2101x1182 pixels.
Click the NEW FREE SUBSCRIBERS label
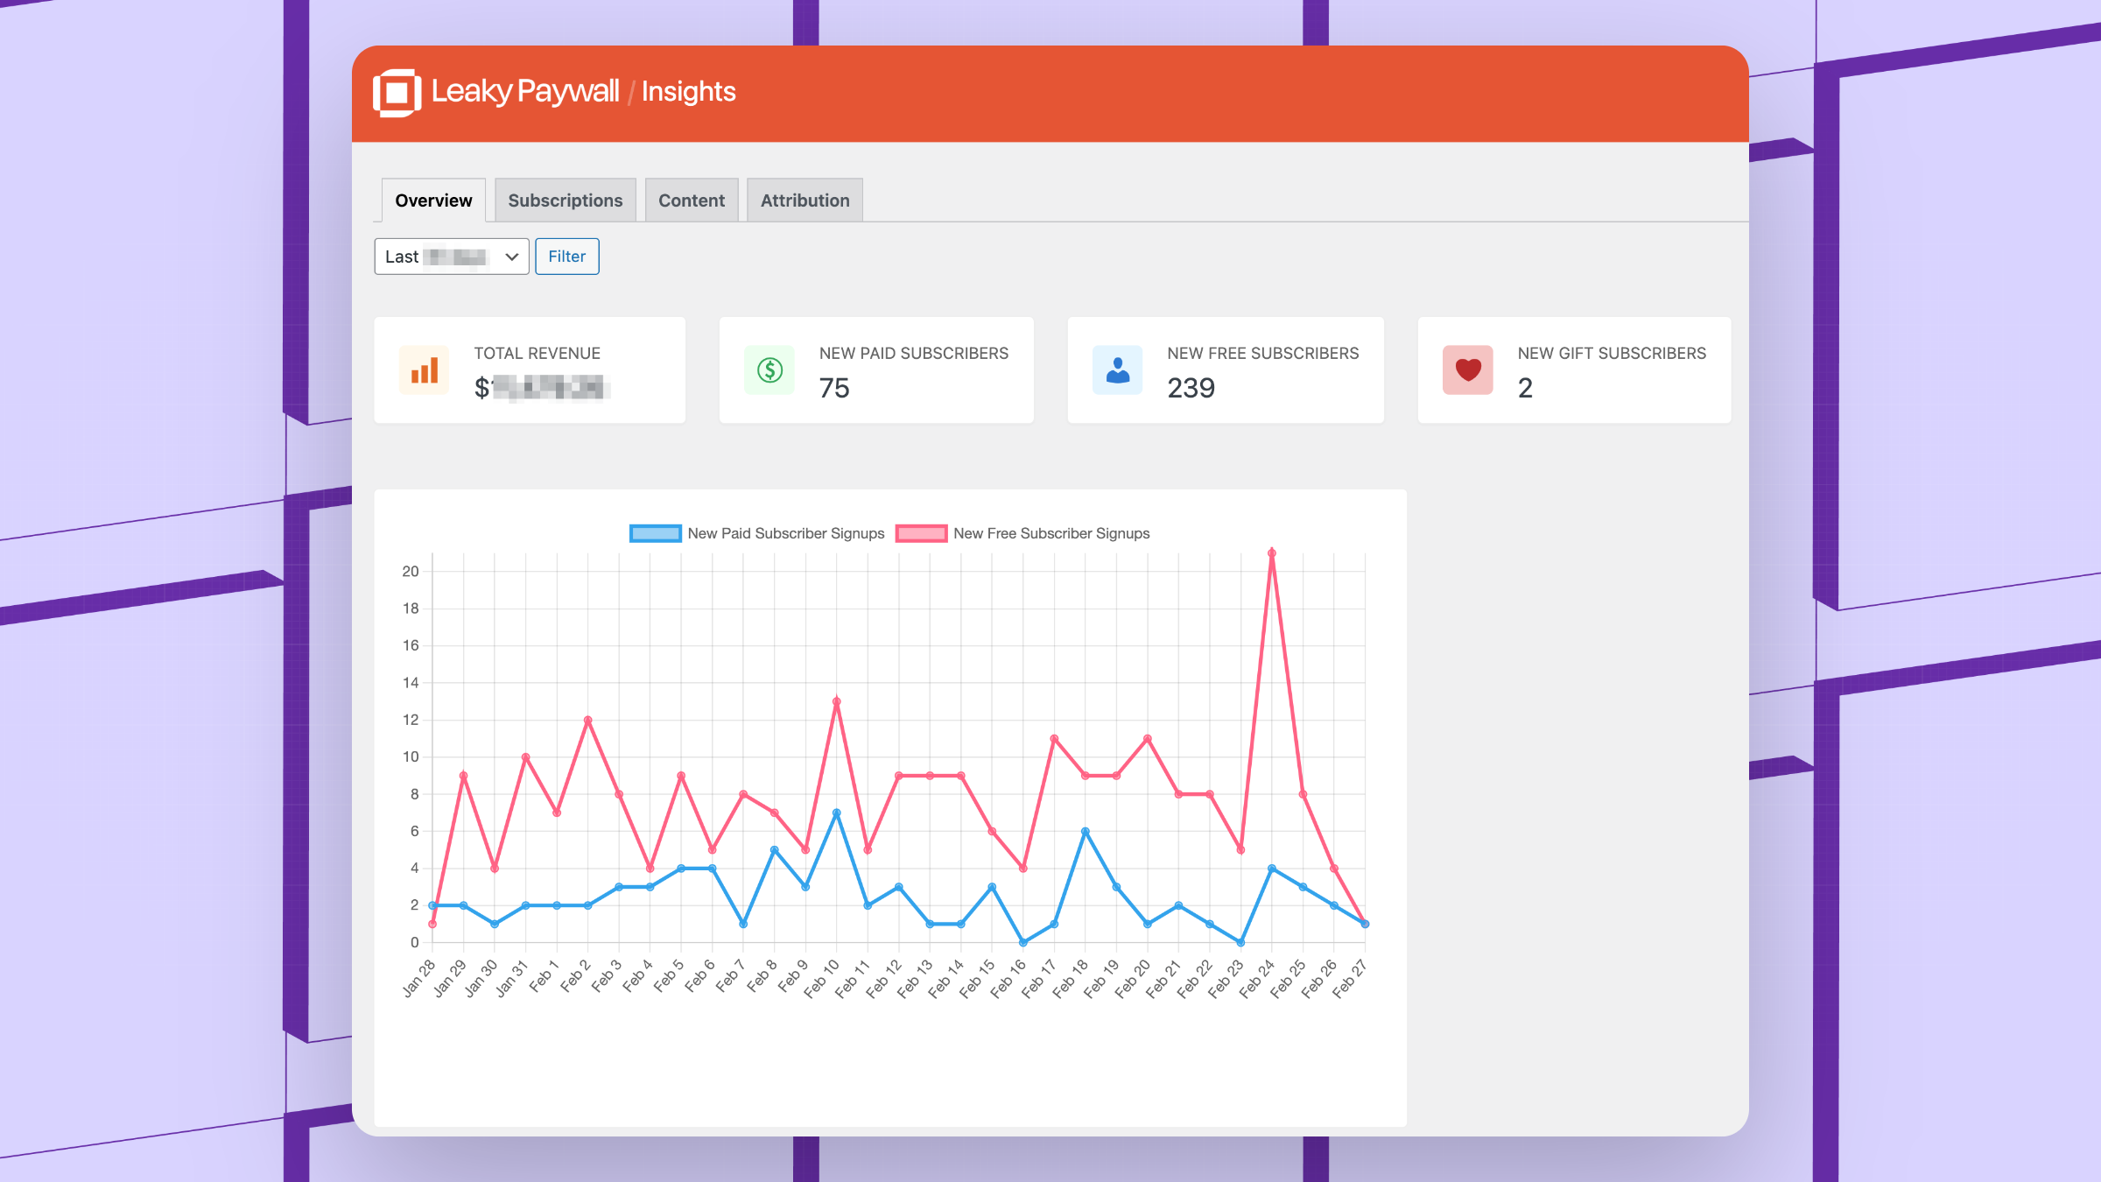[x=1263, y=353]
